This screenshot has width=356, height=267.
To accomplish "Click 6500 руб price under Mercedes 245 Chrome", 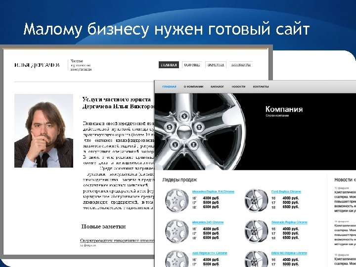I will 211,238.
